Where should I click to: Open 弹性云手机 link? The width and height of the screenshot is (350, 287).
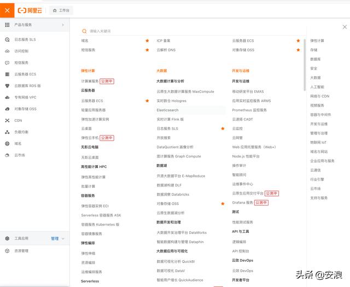(90, 138)
